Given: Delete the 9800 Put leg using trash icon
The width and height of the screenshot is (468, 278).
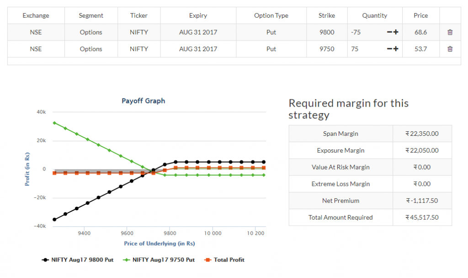Looking at the screenshot, I should click(450, 32).
